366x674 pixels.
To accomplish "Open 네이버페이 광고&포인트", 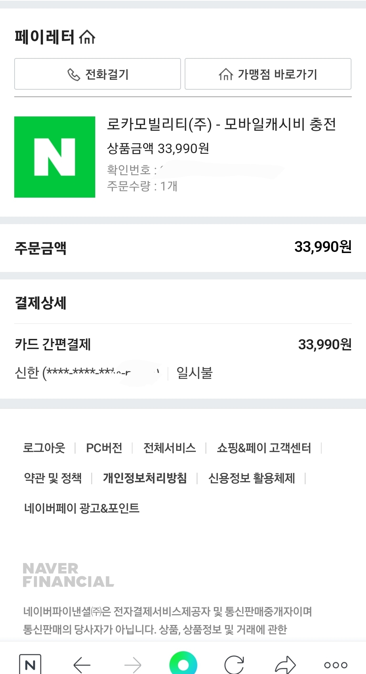I will (x=82, y=508).
